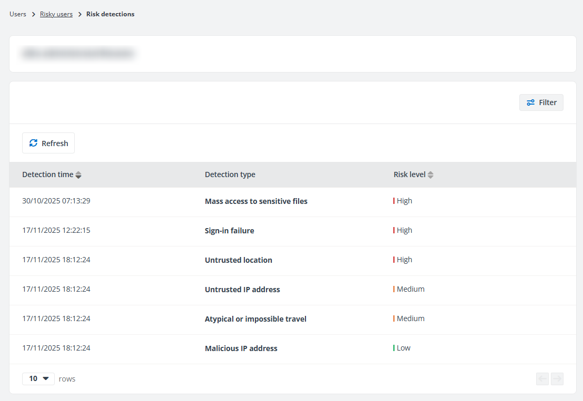Select the Mass access to sensitive files detection
The image size is (583, 401).
point(256,201)
